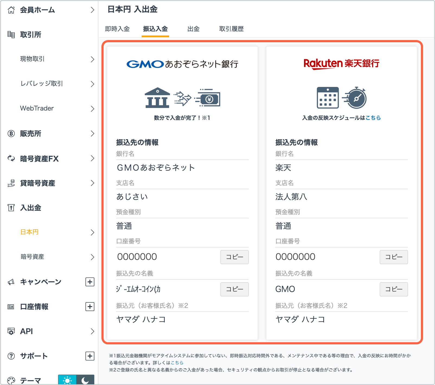
Task: Open the 取引履歴 tab
Action: coord(232,29)
